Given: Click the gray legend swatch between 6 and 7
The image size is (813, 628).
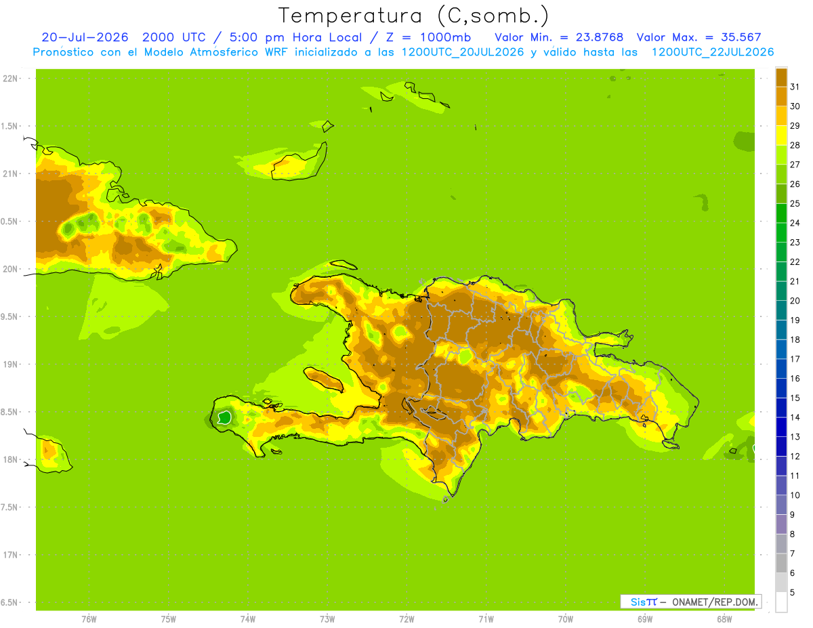Looking at the screenshot, I should pos(781,563).
